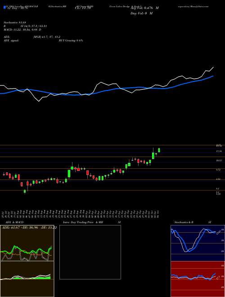Click the 11.34 price axis label

[x=219, y=151]
